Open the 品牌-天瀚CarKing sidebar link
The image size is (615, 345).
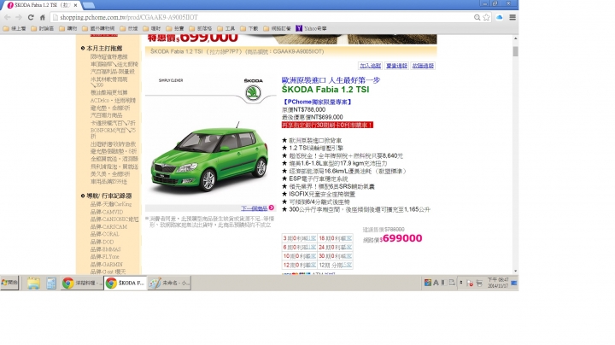tap(111, 204)
